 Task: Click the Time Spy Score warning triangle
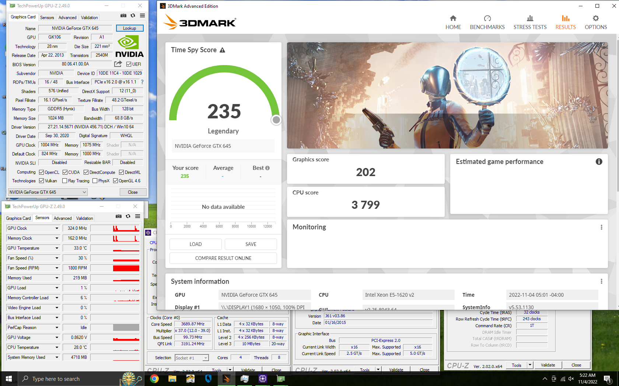[222, 50]
